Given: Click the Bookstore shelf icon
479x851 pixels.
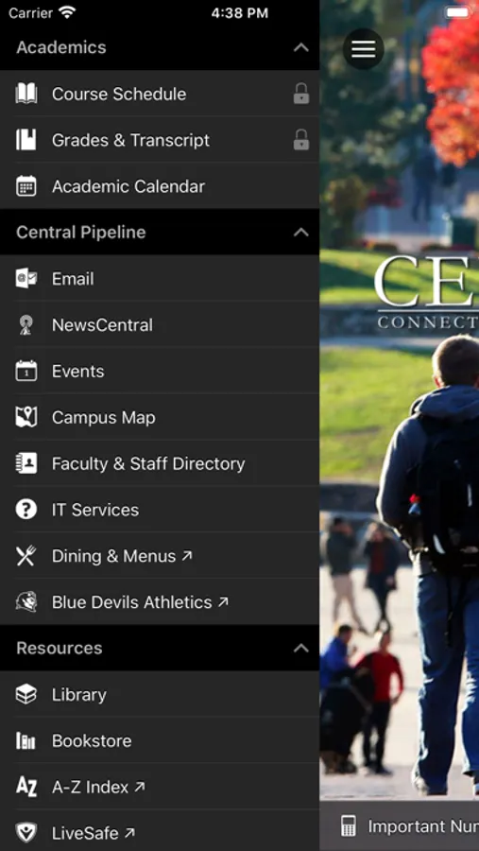Looking at the screenshot, I should coord(26,740).
